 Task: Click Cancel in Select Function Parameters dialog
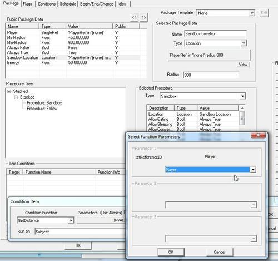coord(220,252)
